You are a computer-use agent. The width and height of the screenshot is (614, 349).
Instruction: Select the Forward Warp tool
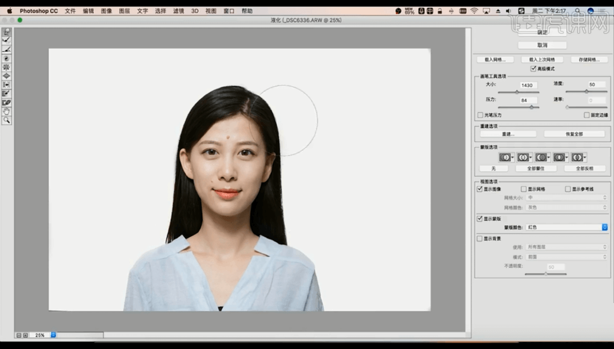click(x=6, y=32)
